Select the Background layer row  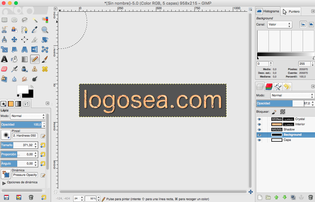coord(285,135)
